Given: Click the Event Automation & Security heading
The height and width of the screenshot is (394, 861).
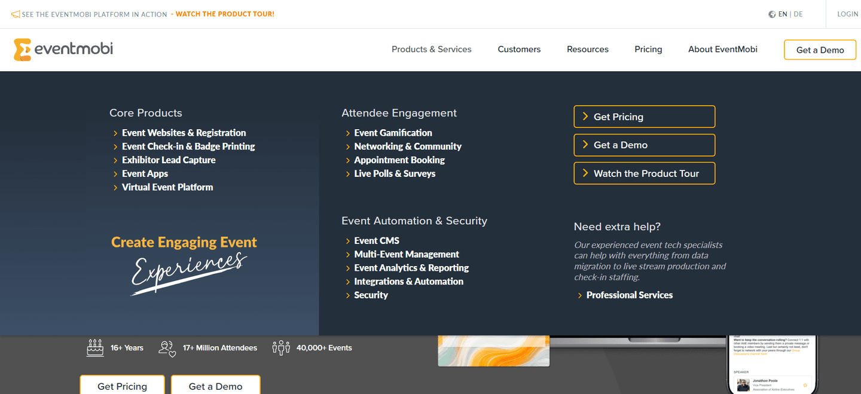Looking at the screenshot, I should pyautogui.click(x=414, y=221).
